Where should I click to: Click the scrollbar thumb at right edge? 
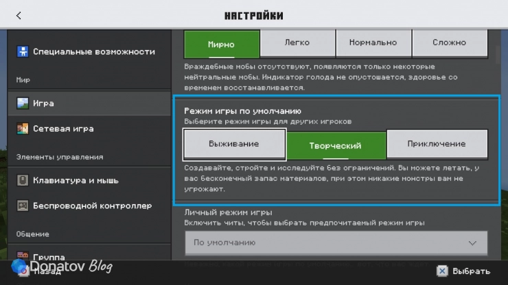point(498,54)
